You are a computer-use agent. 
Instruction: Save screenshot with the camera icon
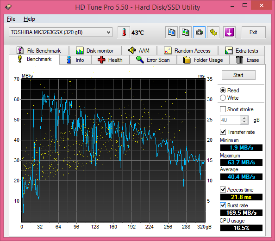pos(199,32)
